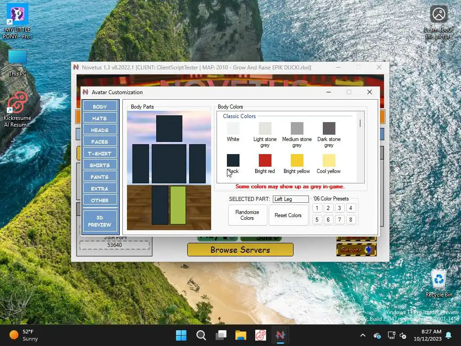Viewport: 461px width, 346px height.
Task: Select the dark colored leg block
Action: click(x=160, y=205)
